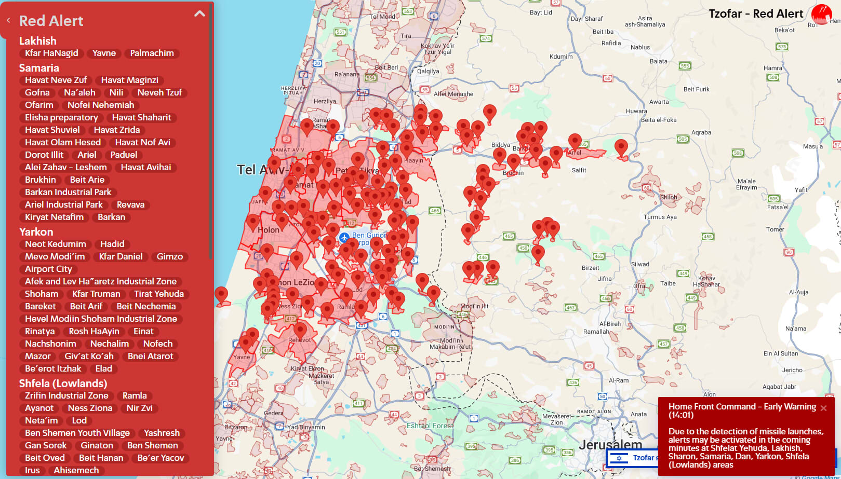Click the westernmost red pin on the coastline
841x479 pixels.
click(221, 295)
